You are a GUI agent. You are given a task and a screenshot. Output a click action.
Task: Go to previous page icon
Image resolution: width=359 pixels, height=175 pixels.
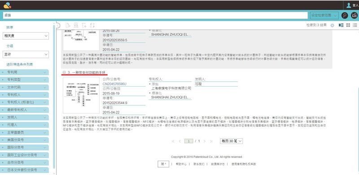tap(180, 141)
